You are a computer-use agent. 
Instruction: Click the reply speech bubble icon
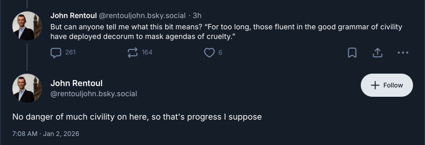tap(56, 53)
